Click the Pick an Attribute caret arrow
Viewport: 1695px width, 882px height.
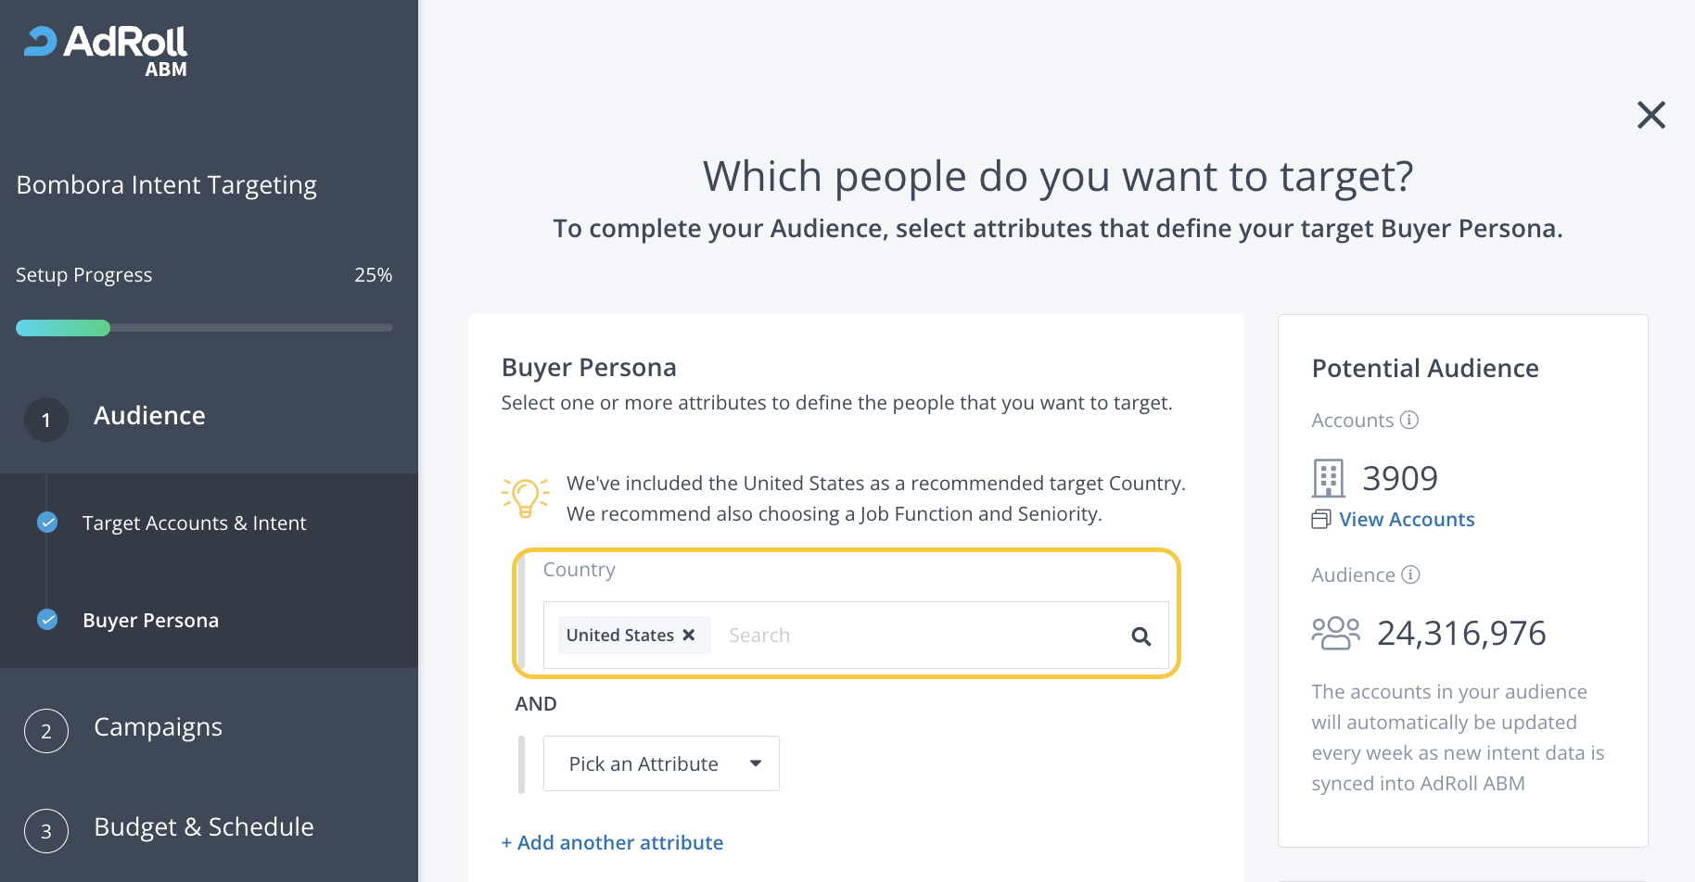756,763
